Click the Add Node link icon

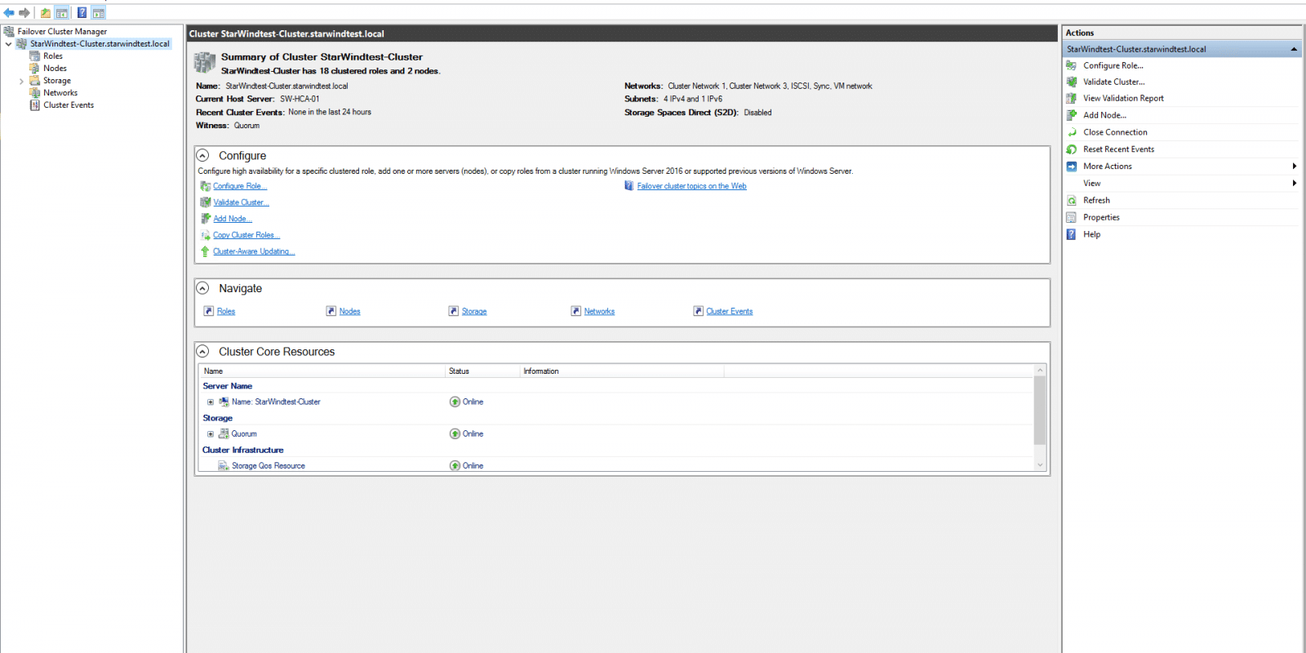[x=206, y=219]
